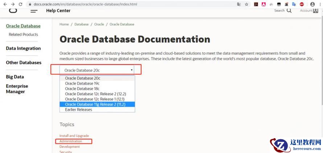Viewport: 323px width, 153px height.
Task: Open the Account icon
Action: (x=315, y=11)
